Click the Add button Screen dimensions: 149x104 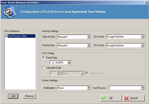click(13, 96)
